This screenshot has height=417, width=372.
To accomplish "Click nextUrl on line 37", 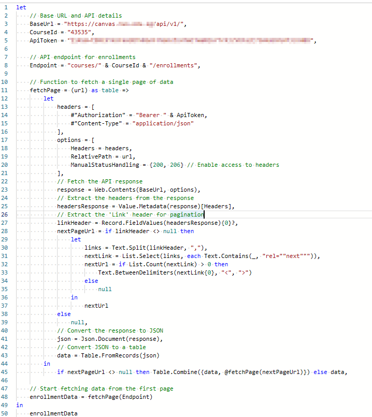I will (x=96, y=306).
